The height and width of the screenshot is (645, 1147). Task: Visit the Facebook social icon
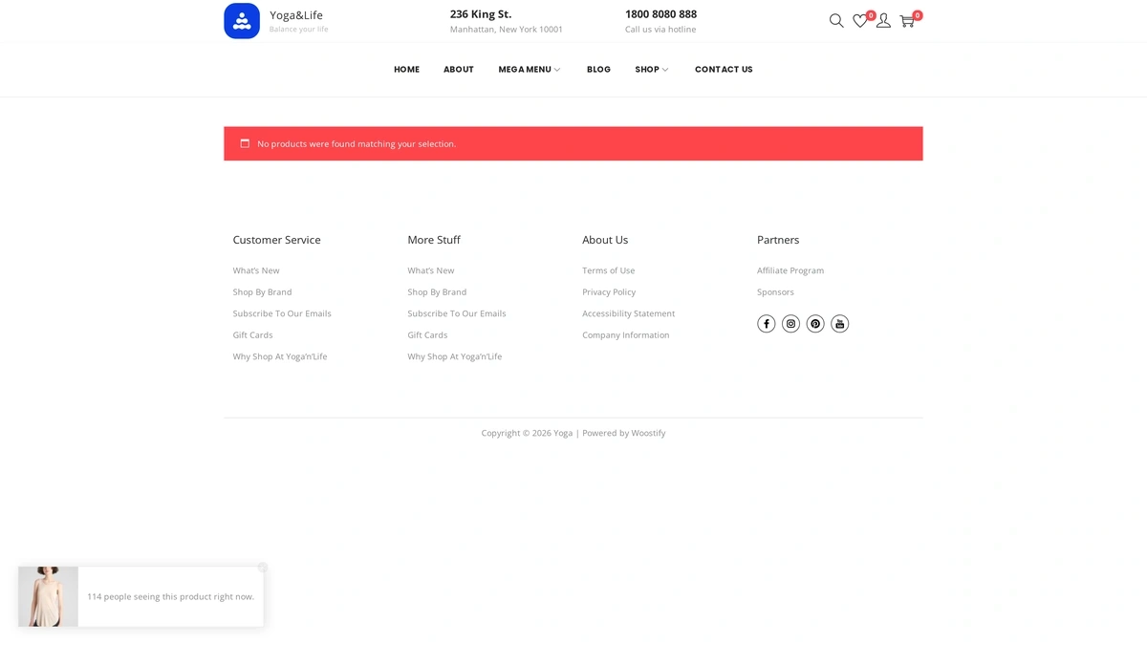(x=766, y=324)
